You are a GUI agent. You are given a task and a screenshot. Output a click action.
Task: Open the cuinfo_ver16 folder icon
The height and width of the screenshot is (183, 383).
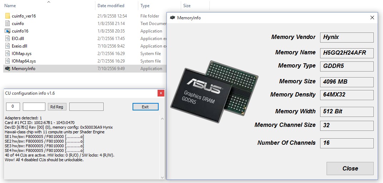point(8,16)
